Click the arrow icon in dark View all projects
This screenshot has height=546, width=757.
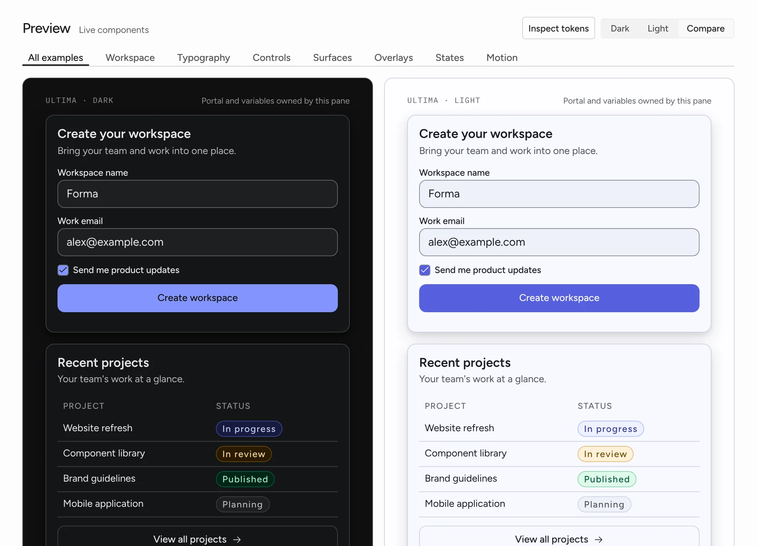coord(237,539)
